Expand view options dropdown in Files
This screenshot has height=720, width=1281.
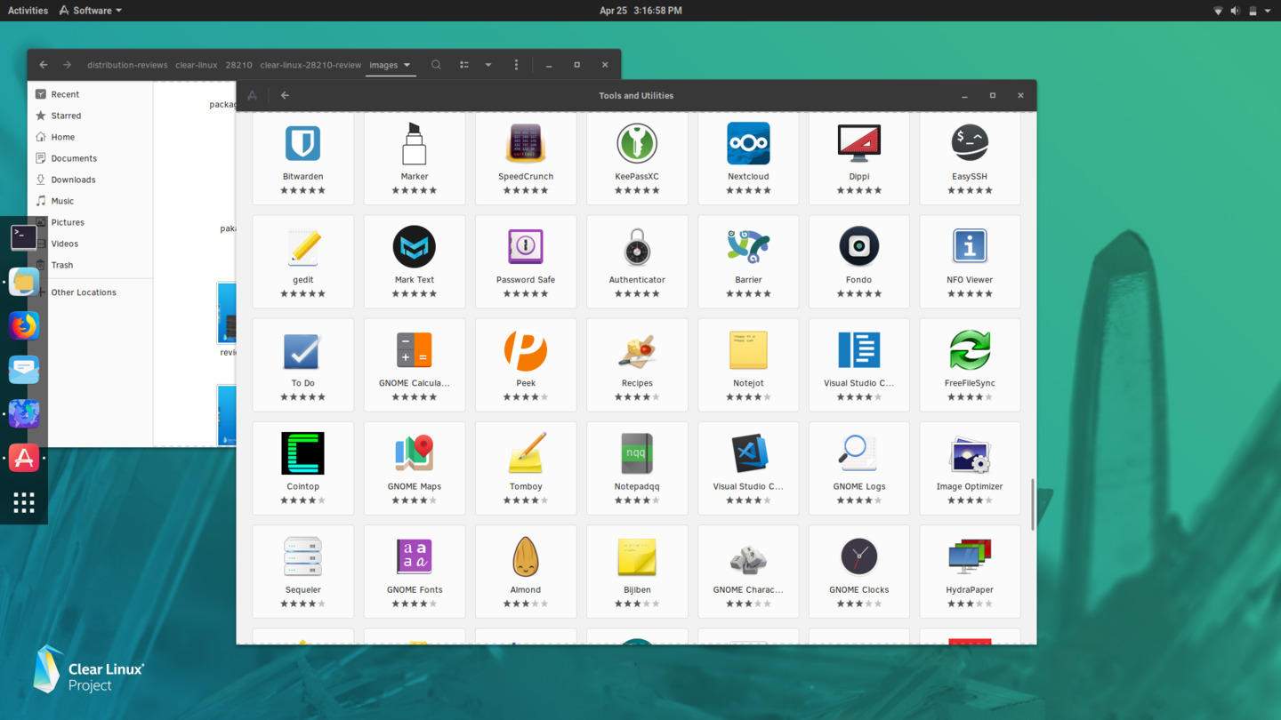pyautogui.click(x=488, y=65)
